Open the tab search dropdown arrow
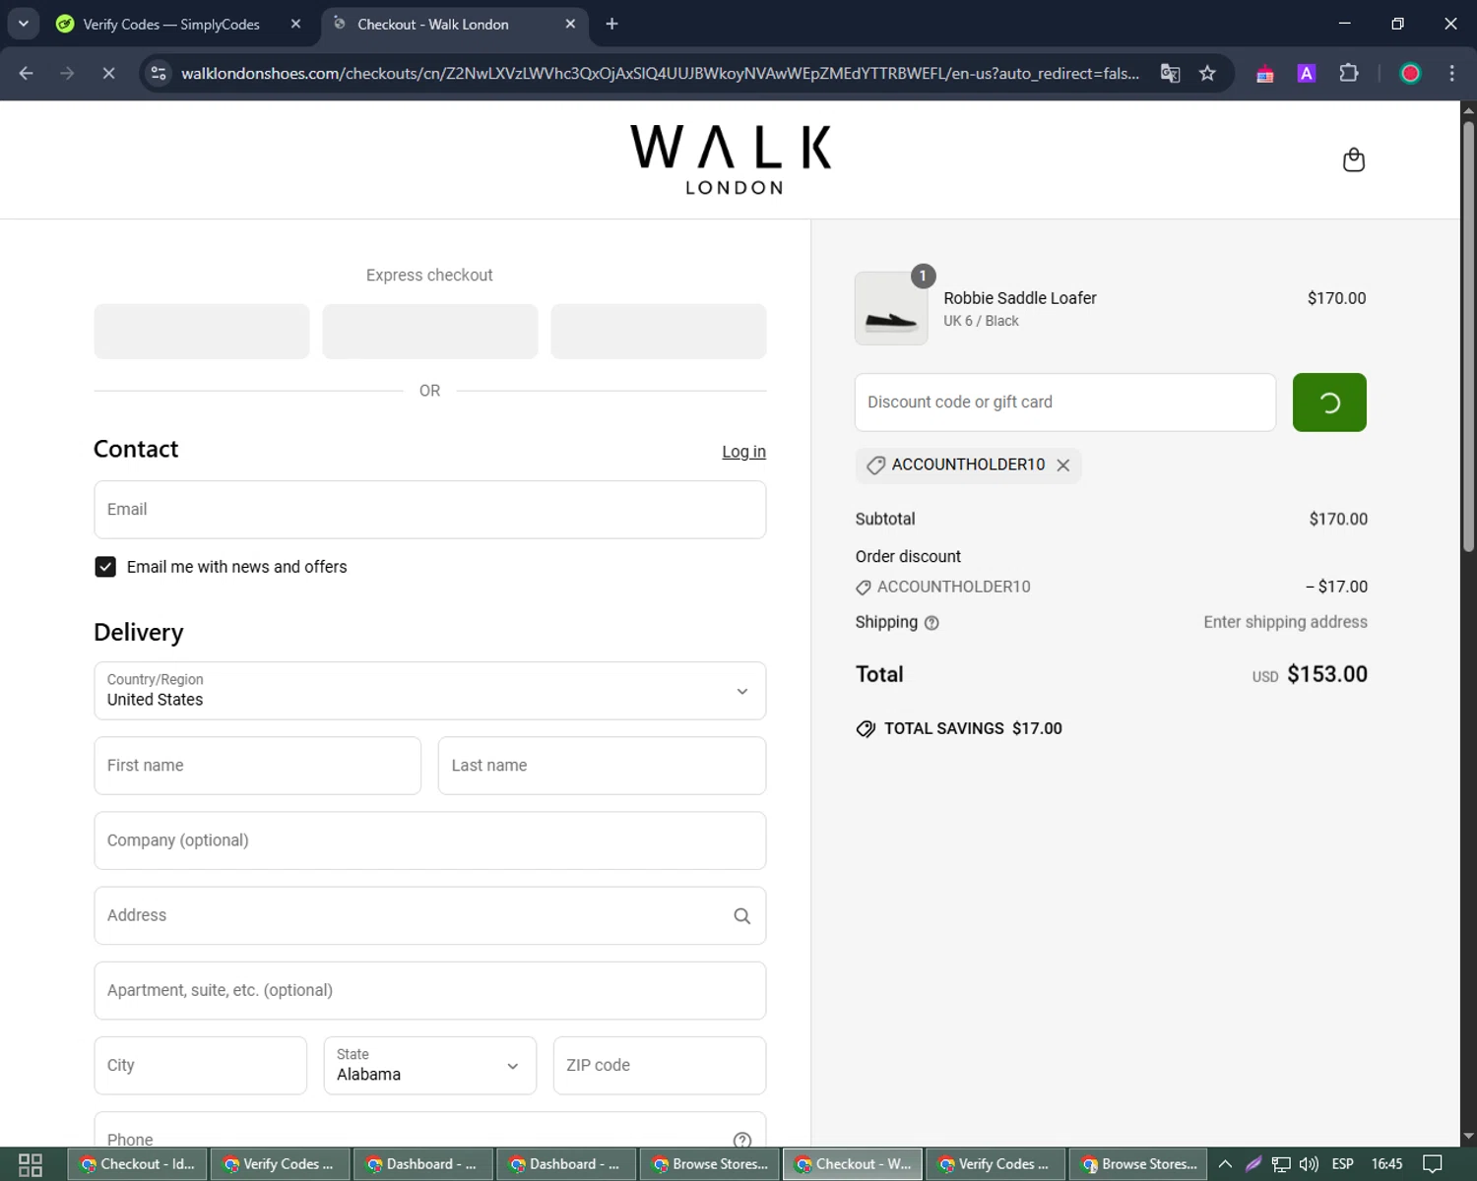This screenshot has height=1181, width=1477. click(23, 24)
